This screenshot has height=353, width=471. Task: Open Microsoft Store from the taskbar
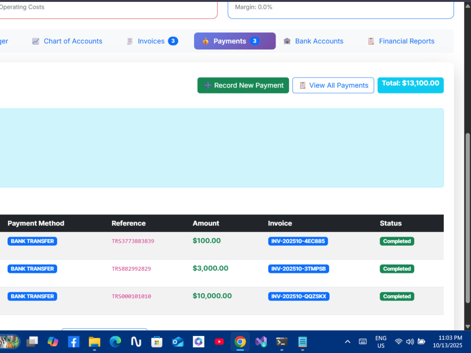[157, 342]
